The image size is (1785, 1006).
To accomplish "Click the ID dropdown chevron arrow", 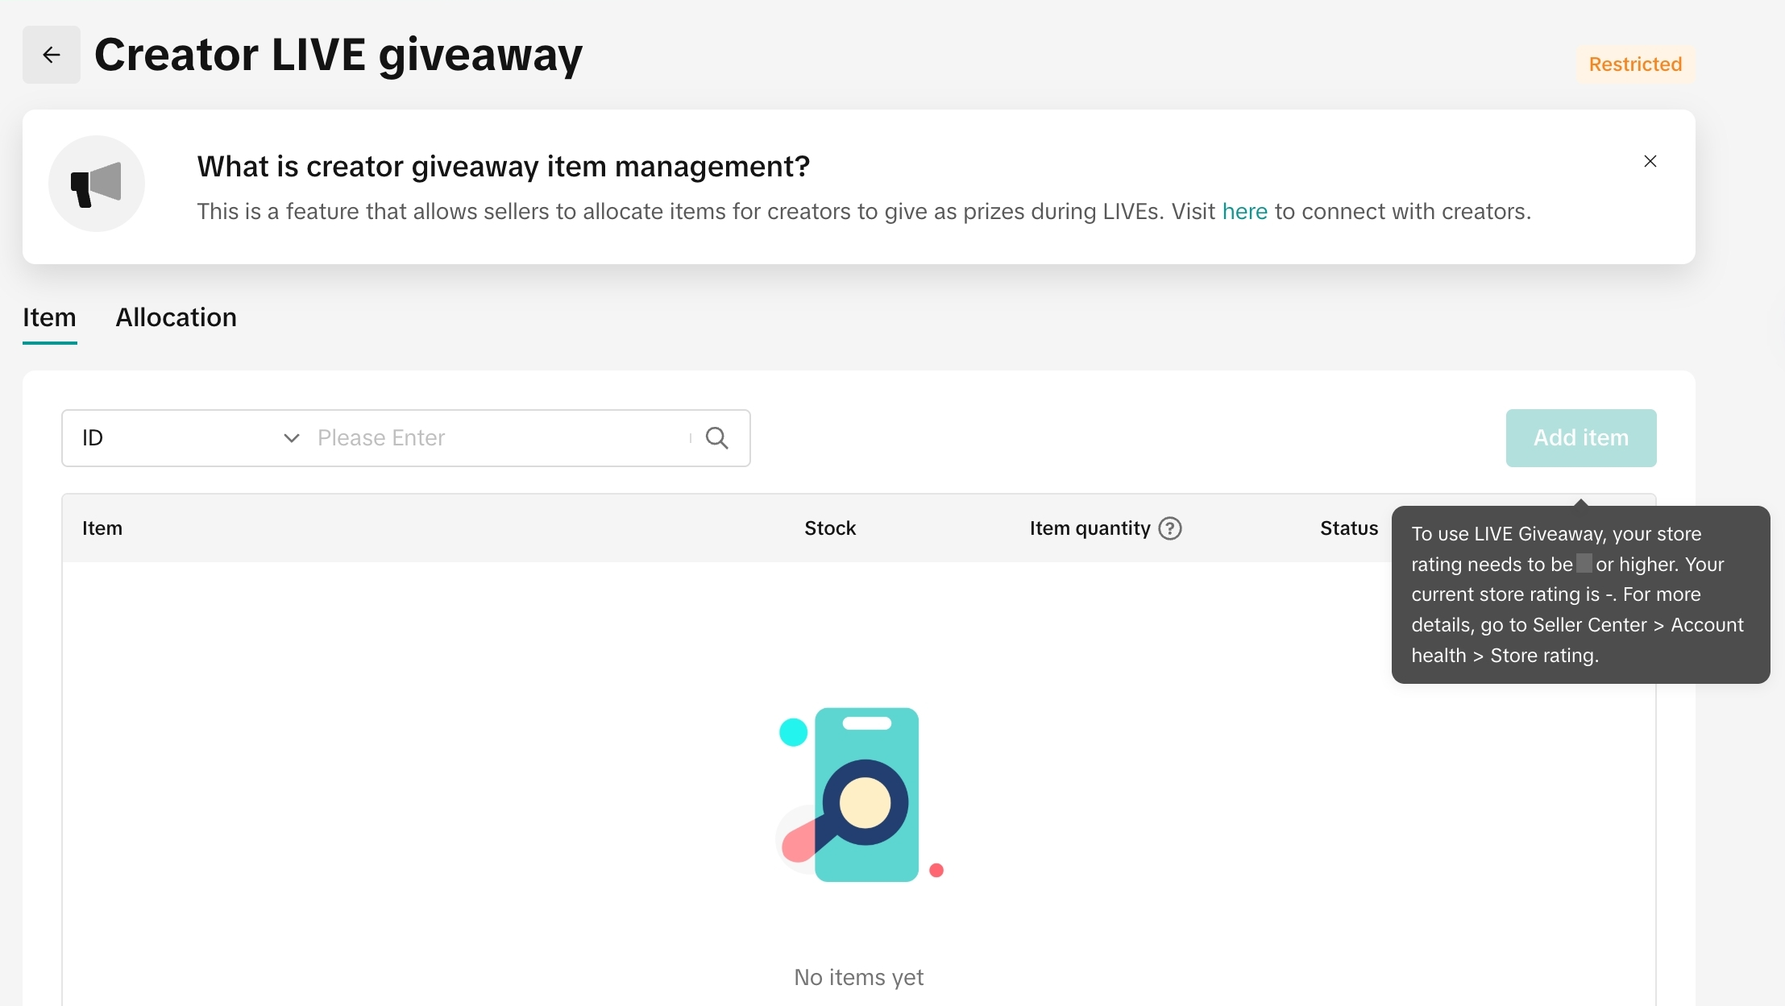I will coord(292,438).
